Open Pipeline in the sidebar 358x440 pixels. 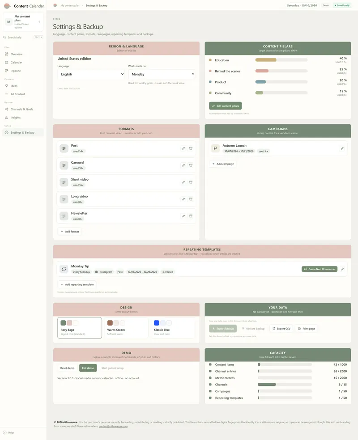[x=23, y=71]
